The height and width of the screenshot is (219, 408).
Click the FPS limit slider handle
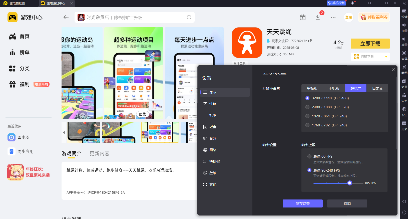[x=350, y=183]
